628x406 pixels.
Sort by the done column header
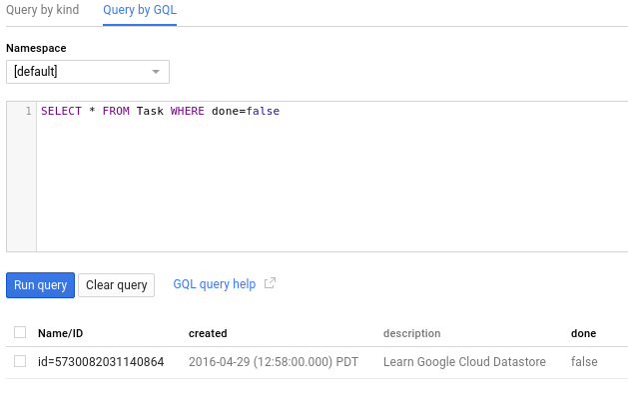pos(583,333)
